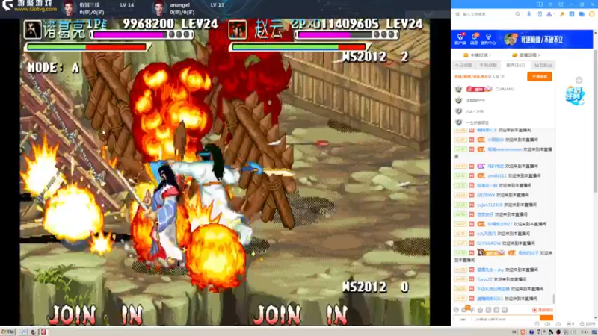Toggle the 屏蔽特效 checkbox
The image size is (598, 336).
coord(534,310)
